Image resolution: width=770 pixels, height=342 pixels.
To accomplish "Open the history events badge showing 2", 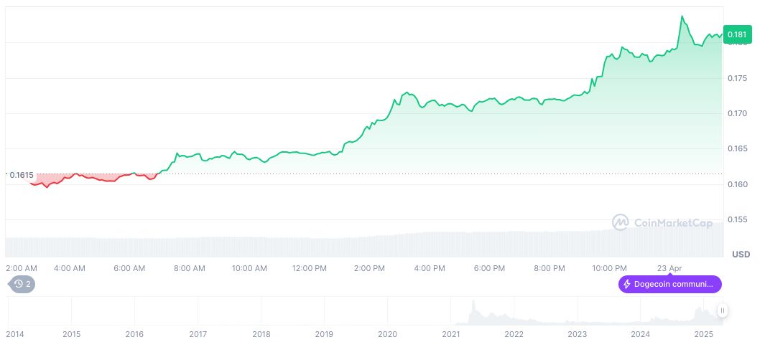I will click(x=23, y=284).
